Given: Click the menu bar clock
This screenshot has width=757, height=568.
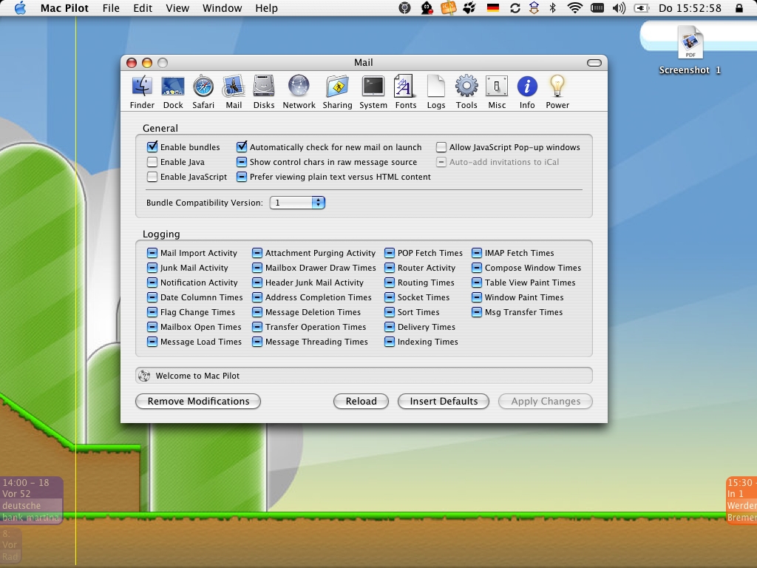Looking at the screenshot, I should 690,8.
